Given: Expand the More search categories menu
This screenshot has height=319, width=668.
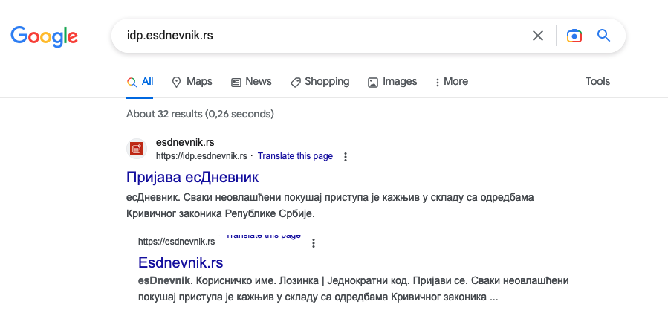Looking at the screenshot, I should tap(452, 82).
